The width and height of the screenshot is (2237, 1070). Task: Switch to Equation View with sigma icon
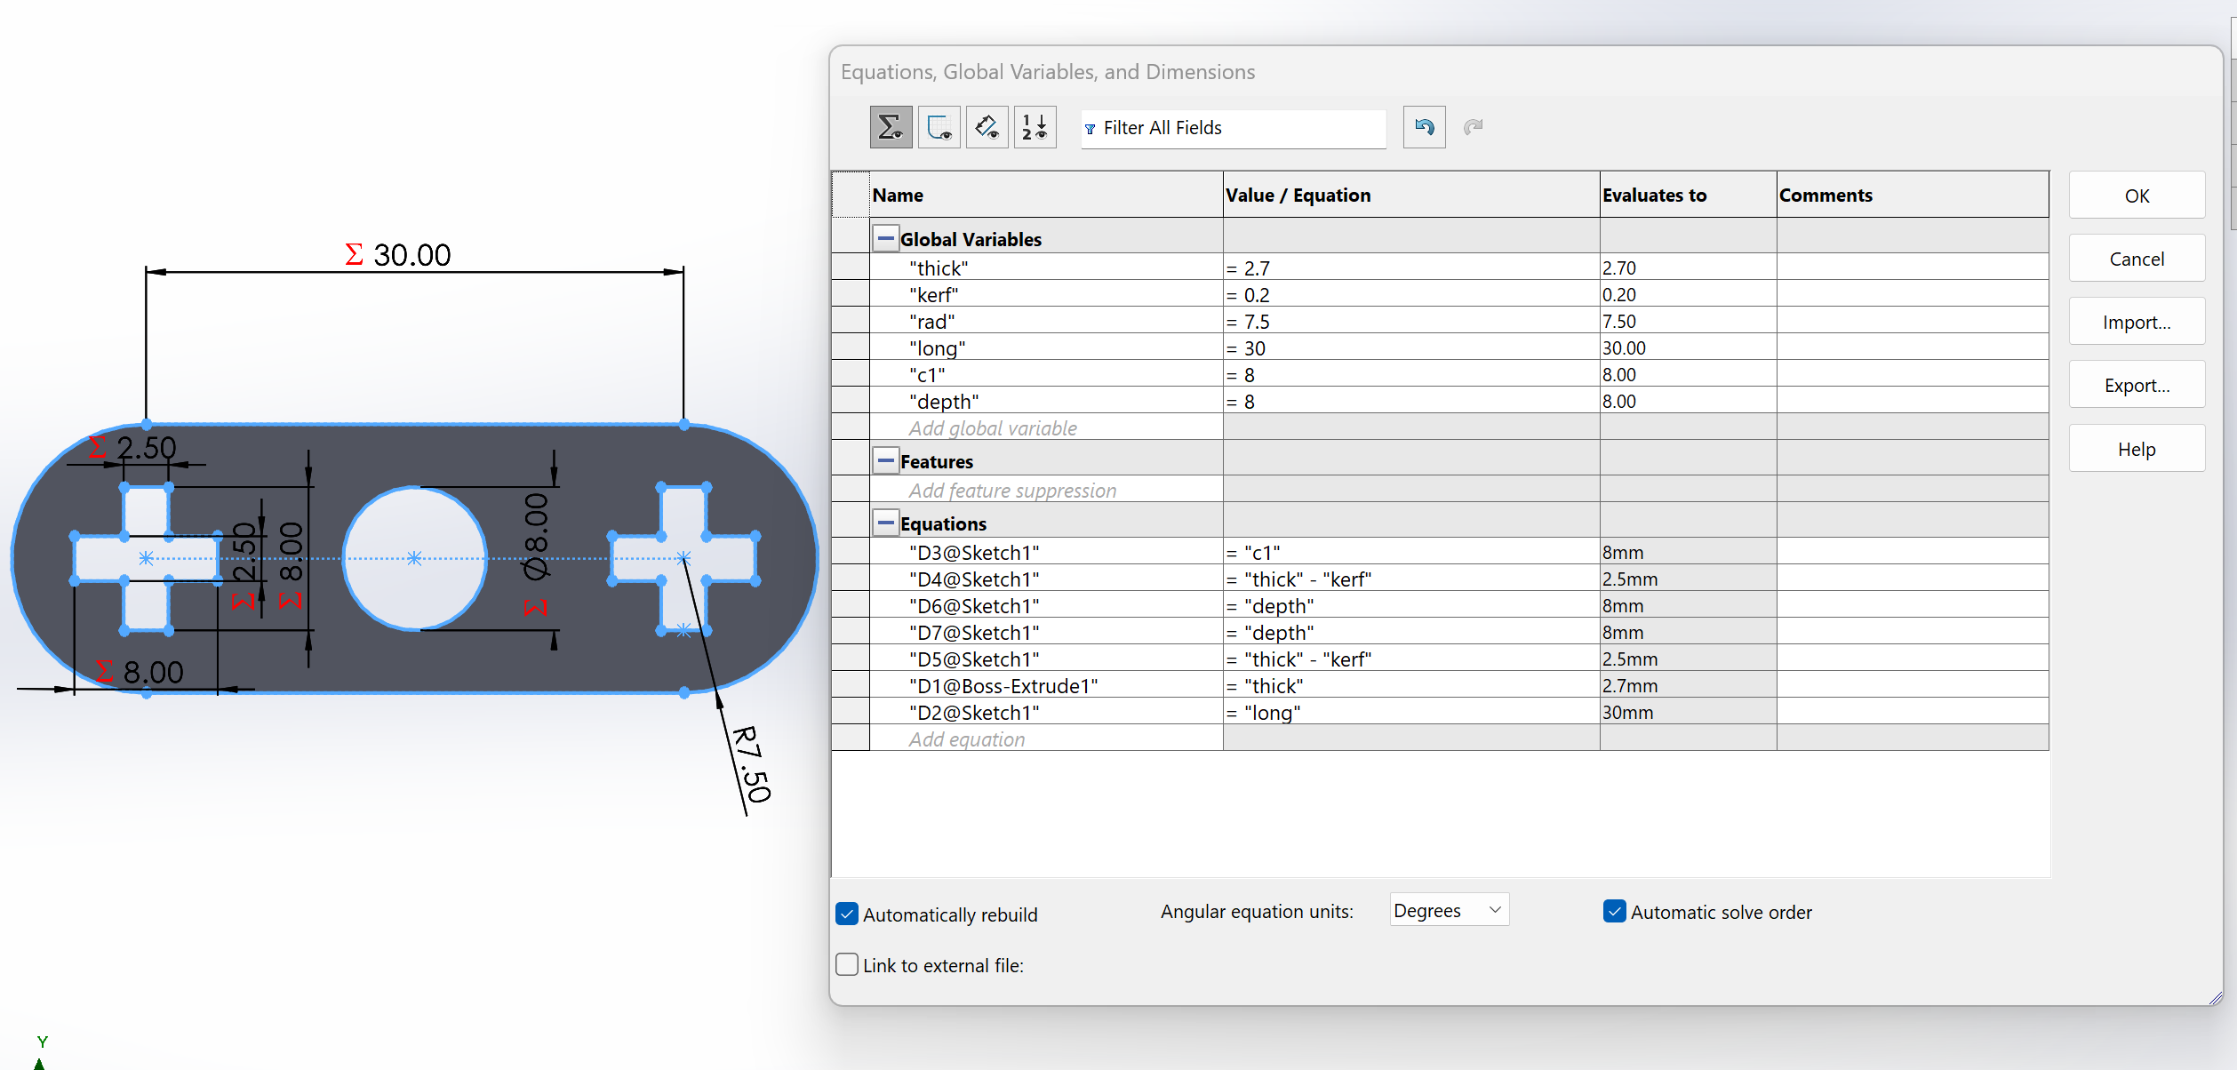point(891,127)
